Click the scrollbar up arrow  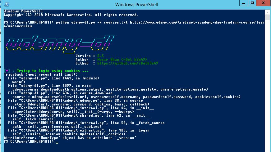267,13
